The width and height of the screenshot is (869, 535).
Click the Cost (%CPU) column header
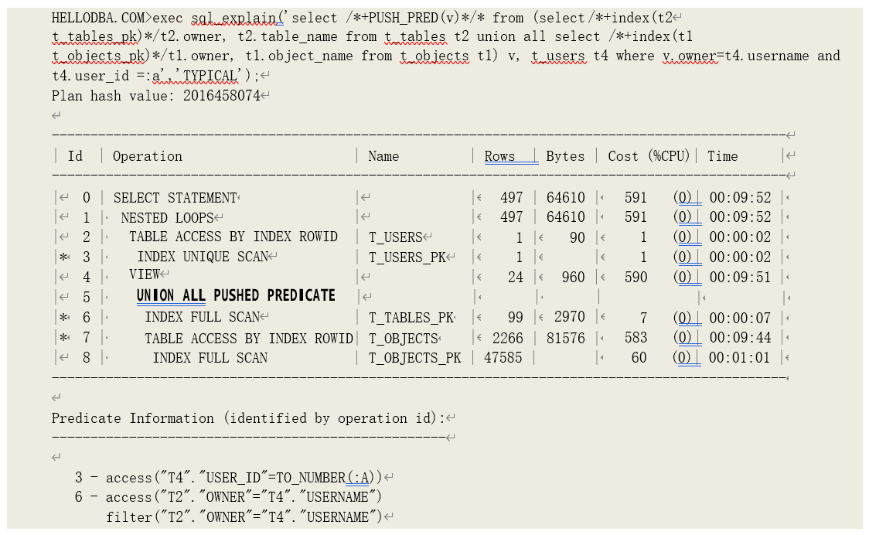click(648, 156)
